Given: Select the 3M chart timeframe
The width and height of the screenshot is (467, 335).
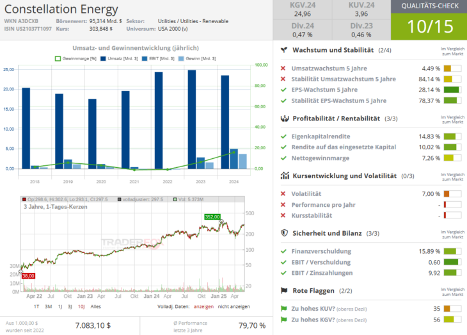Looking at the screenshot, I should pyautogui.click(x=48, y=306).
